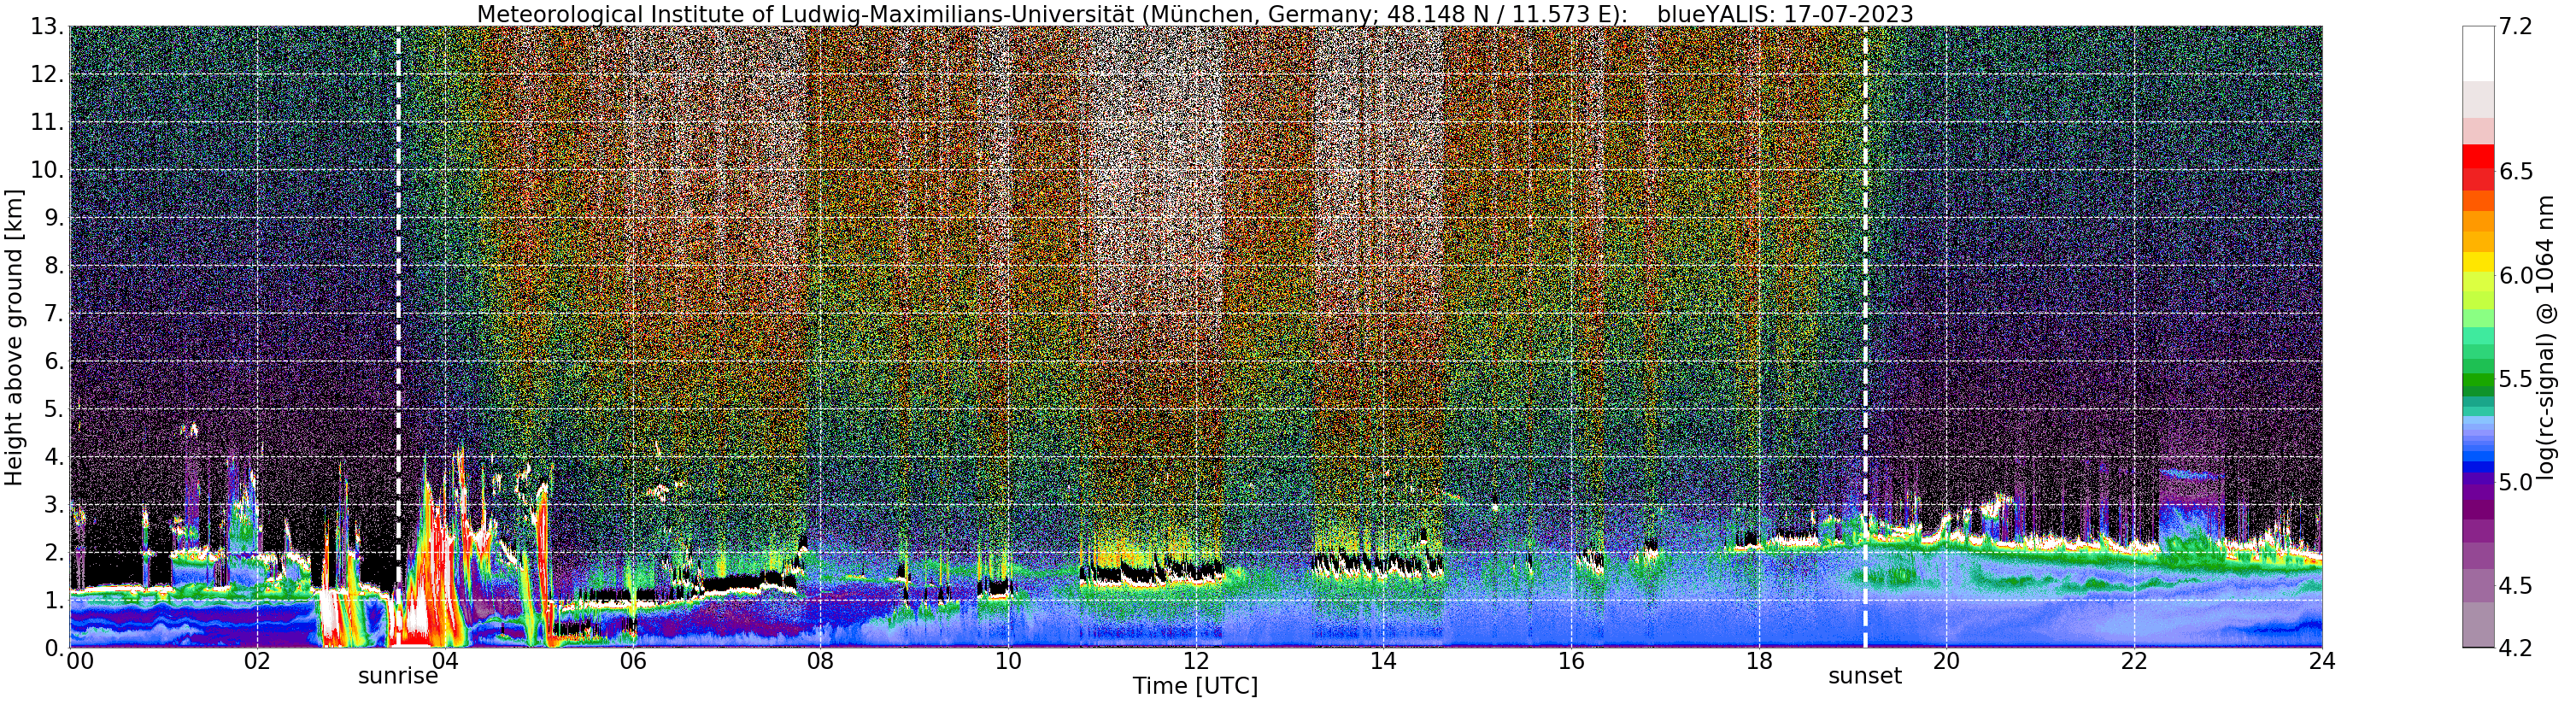Click the white dashed sunrise marker line
Viewport: 2576px width, 704px height.
coord(398,337)
